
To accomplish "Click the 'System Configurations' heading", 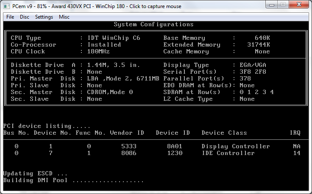I will coord(153,25).
